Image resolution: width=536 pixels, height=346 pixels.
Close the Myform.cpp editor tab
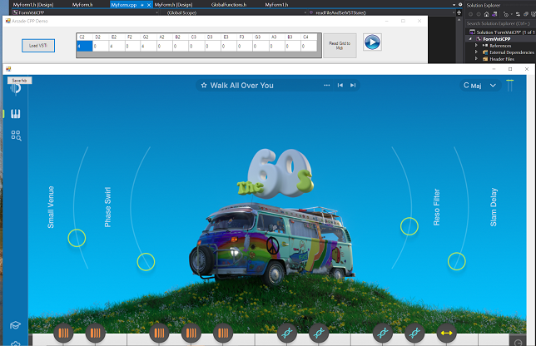pos(149,5)
